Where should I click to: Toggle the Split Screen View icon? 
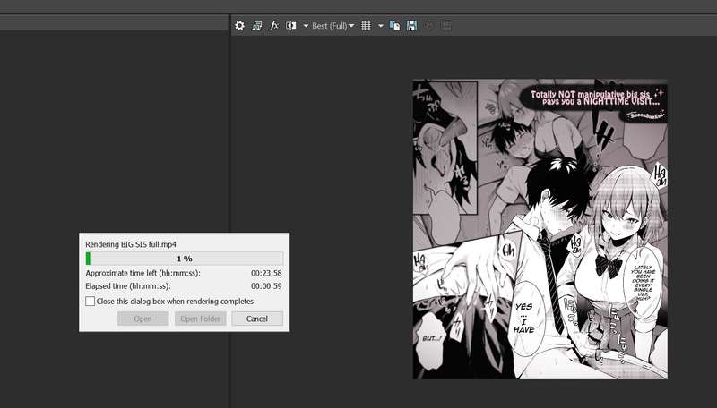(x=290, y=26)
